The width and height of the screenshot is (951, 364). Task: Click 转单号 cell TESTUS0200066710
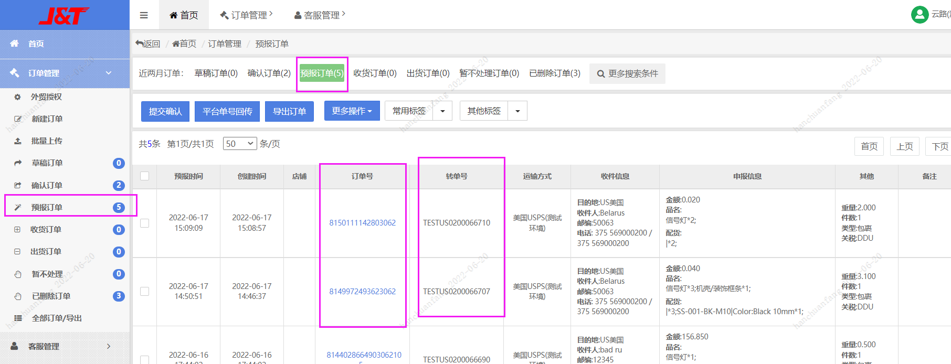[x=457, y=223]
